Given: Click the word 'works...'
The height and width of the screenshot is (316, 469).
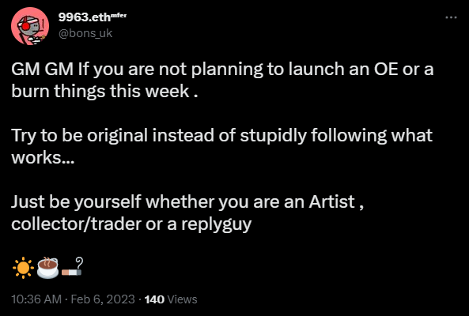Looking at the screenshot, I should [43, 158].
